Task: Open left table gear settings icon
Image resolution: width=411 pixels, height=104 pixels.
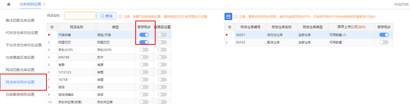Action: (x=52, y=27)
